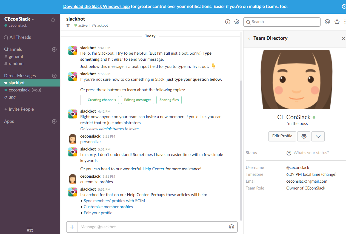Browse apps with the Apps plus icon
The image size is (346, 234).
pyautogui.click(x=54, y=121)
